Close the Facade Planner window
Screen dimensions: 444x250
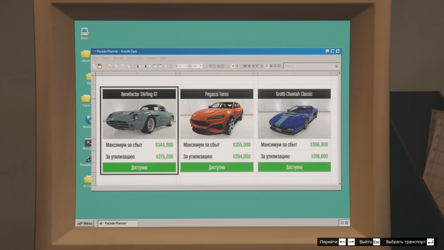point(338,51)
